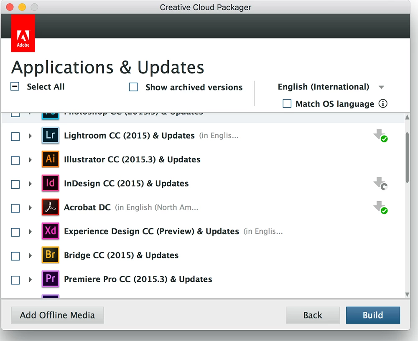The width and height of the screenshot is (418, 341).
Task: Open the English (International) language dropdown
Action: [331, 87]
